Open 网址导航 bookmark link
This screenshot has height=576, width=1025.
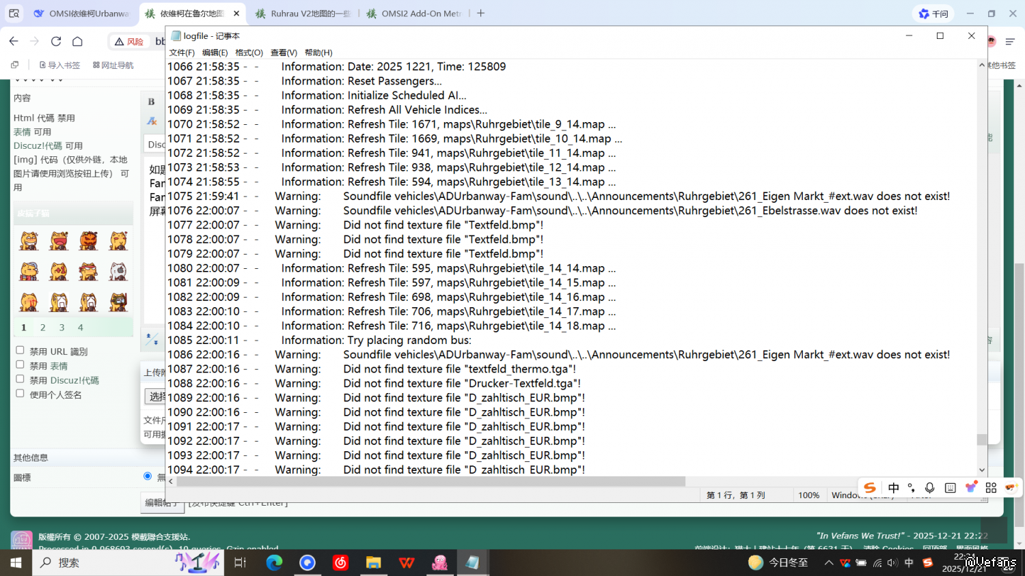tap(113, 66)
